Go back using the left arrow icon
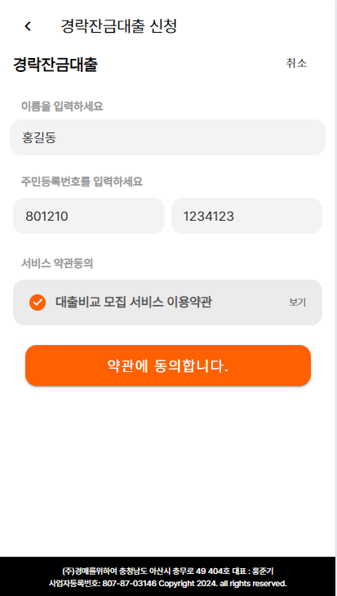Viewport: 337px width, 596px height. (x=28, y=26)
